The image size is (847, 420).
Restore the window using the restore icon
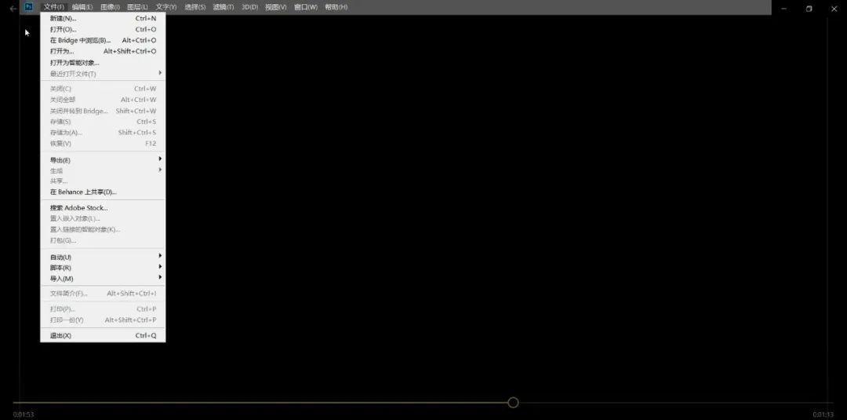[x=809, y=9]
